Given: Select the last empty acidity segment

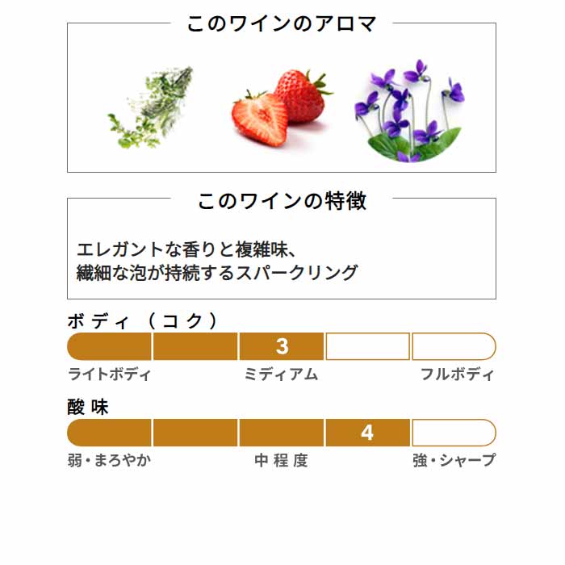Looking at the screenshot, I should tap(454, 433).
